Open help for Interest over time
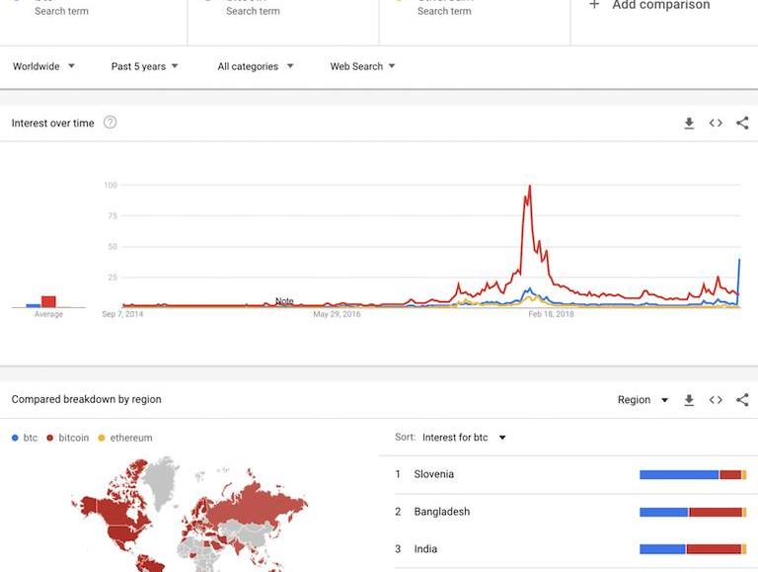758x572 pixels. [x=111, y=123]
